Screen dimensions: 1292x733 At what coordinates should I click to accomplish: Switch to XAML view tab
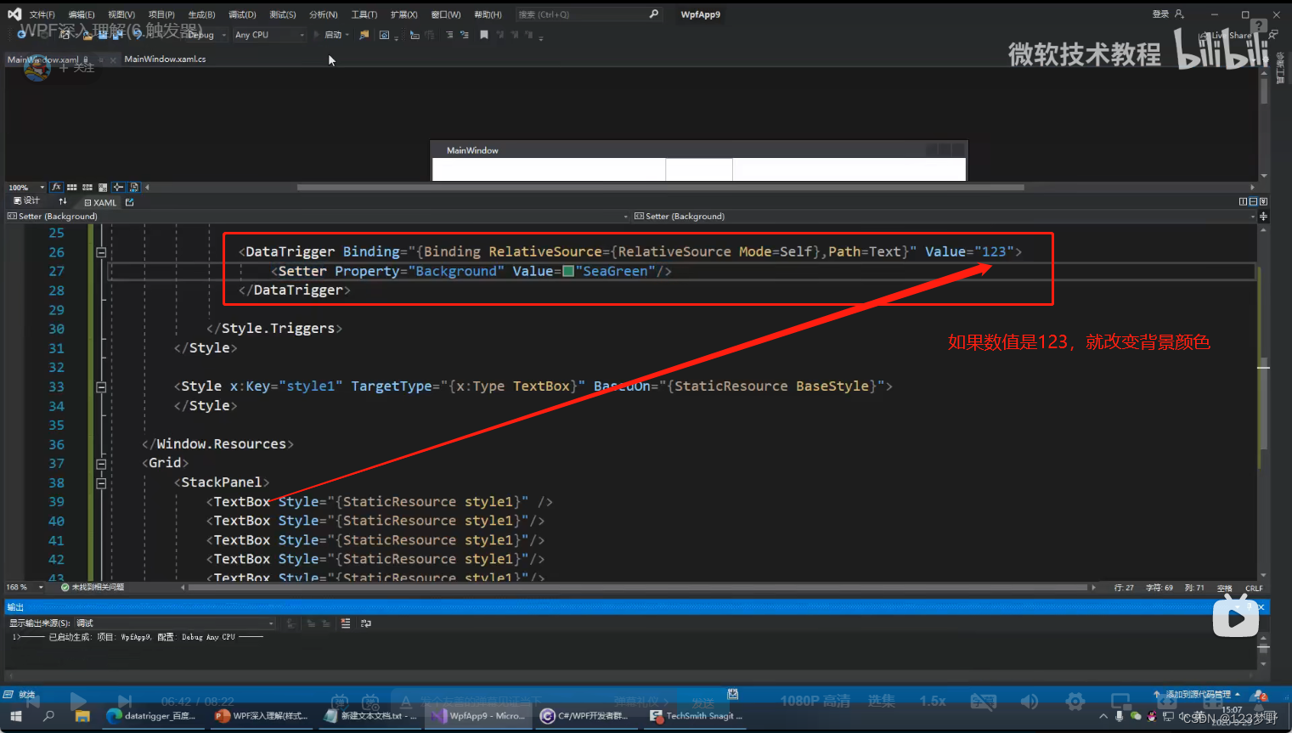[100, 202]
